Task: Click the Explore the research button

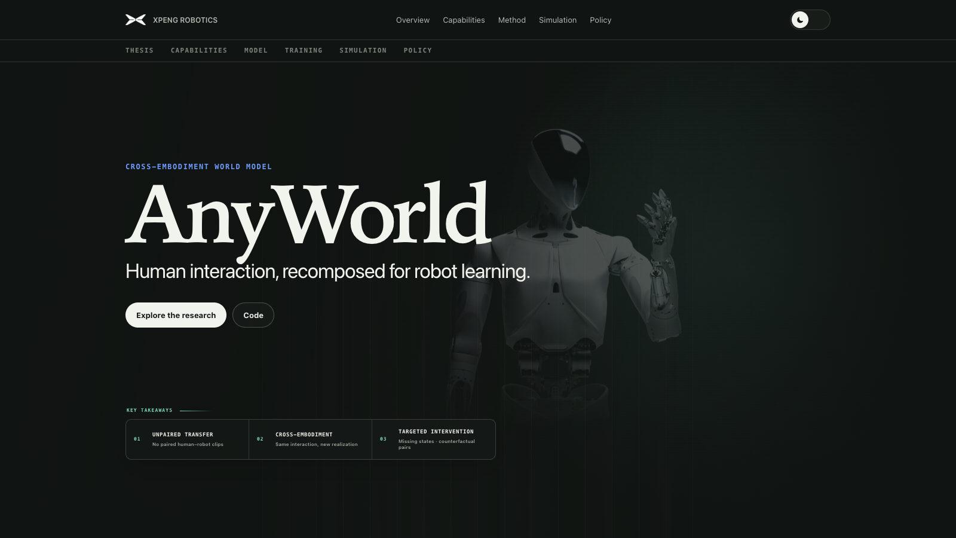Action: click(176, 315)
